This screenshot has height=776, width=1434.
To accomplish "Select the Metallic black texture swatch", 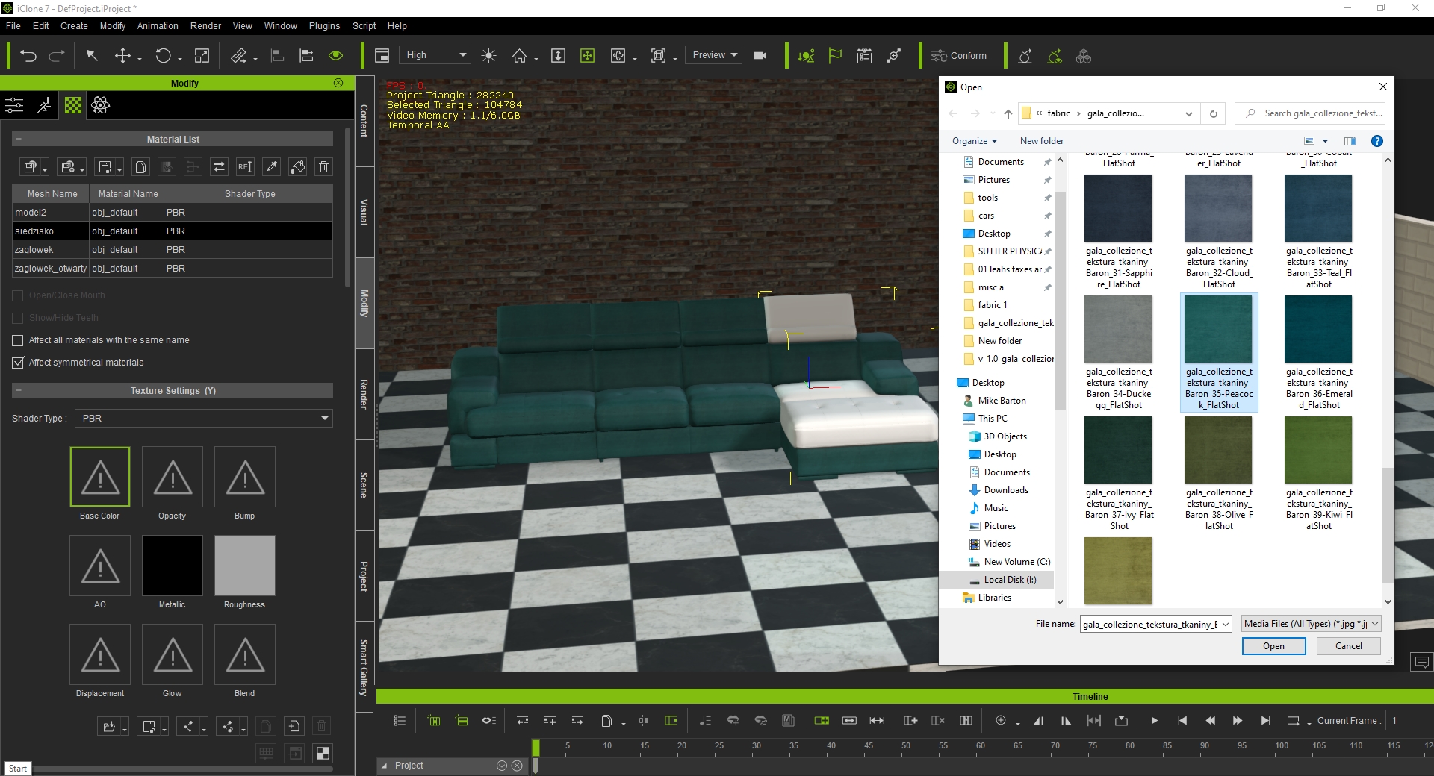I will [x=173, y=566].
